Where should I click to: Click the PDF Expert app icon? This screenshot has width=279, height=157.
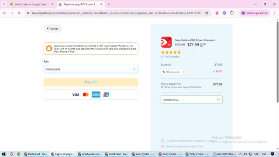(x=166, y=42)
